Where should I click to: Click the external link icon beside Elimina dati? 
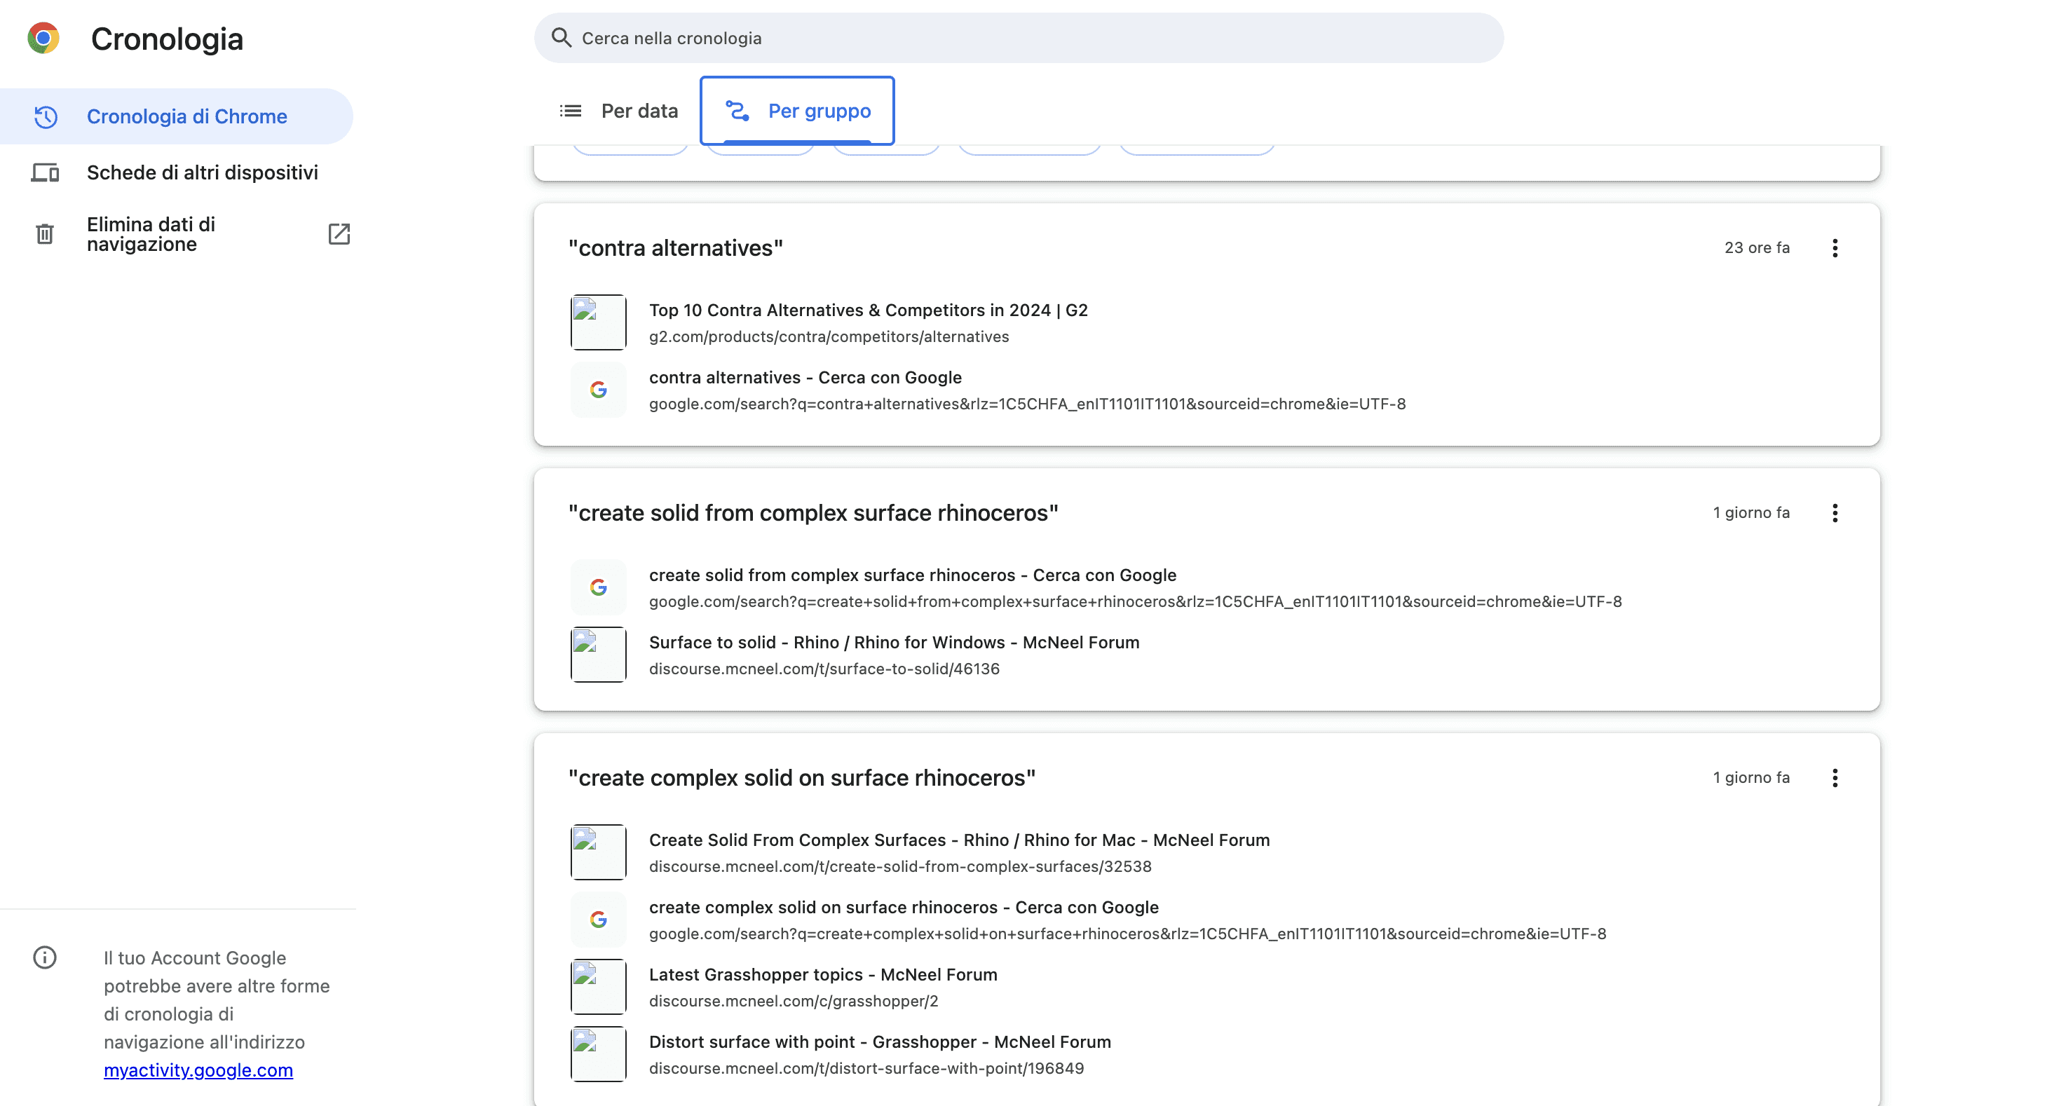point(339,233)
